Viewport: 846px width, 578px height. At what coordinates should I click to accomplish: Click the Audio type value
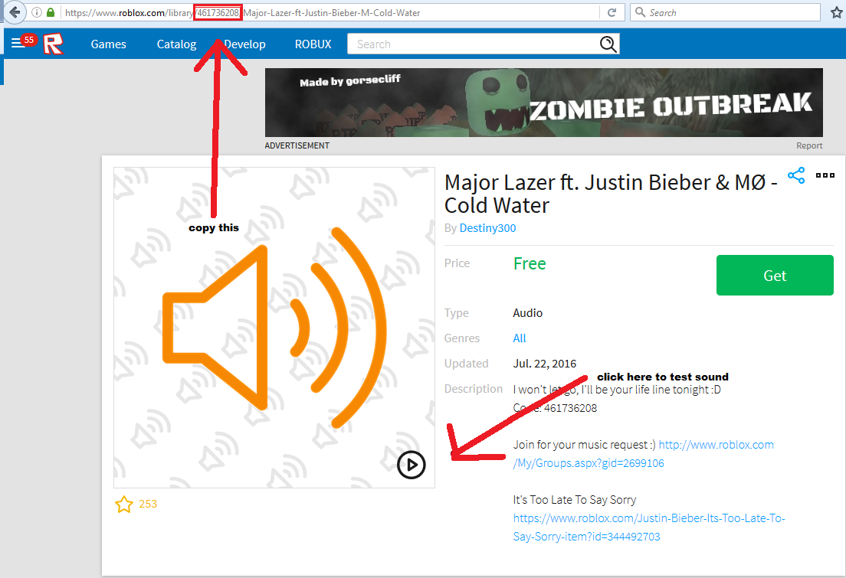[x=528, y=312]
